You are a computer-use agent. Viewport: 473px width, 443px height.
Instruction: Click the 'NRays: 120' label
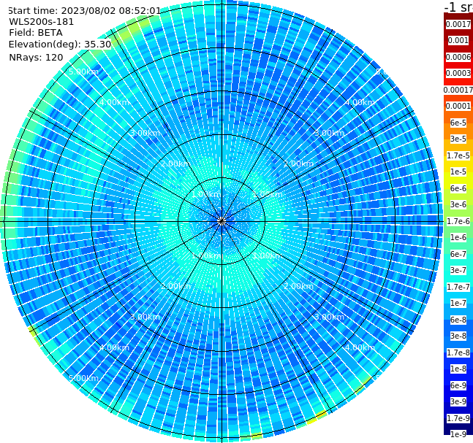pyautogui.click(x=36, y=57)
